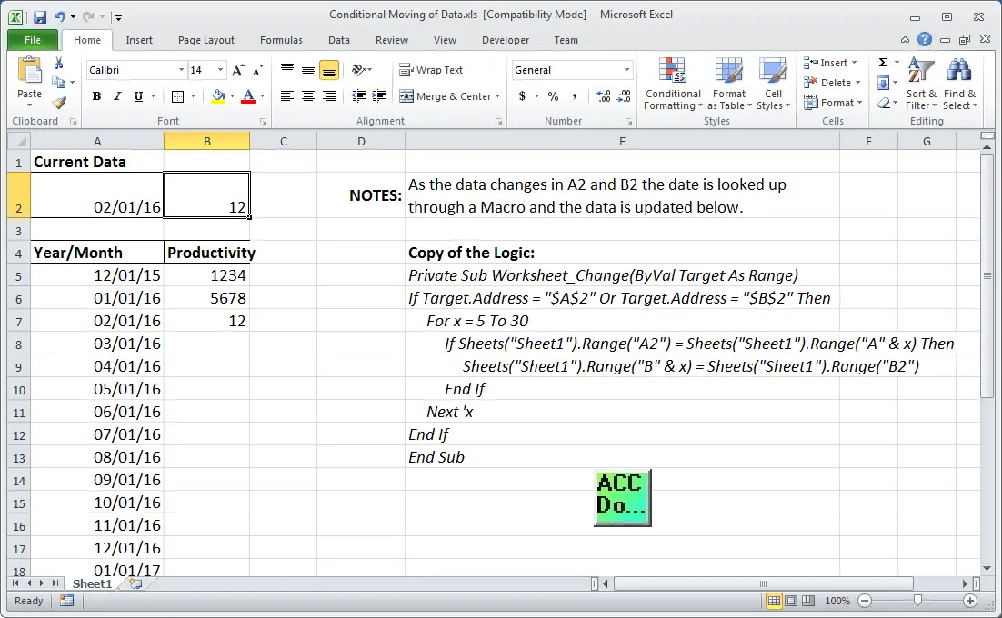This screenshot has width=1002, height=618.
Task: Toggle Bottom Align vertical alignment
Action: [328, 70]
